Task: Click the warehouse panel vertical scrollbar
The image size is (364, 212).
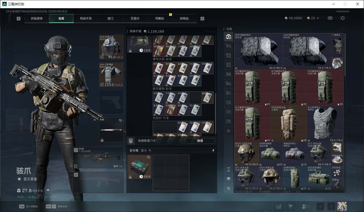Action: click(x=345, y=55)
